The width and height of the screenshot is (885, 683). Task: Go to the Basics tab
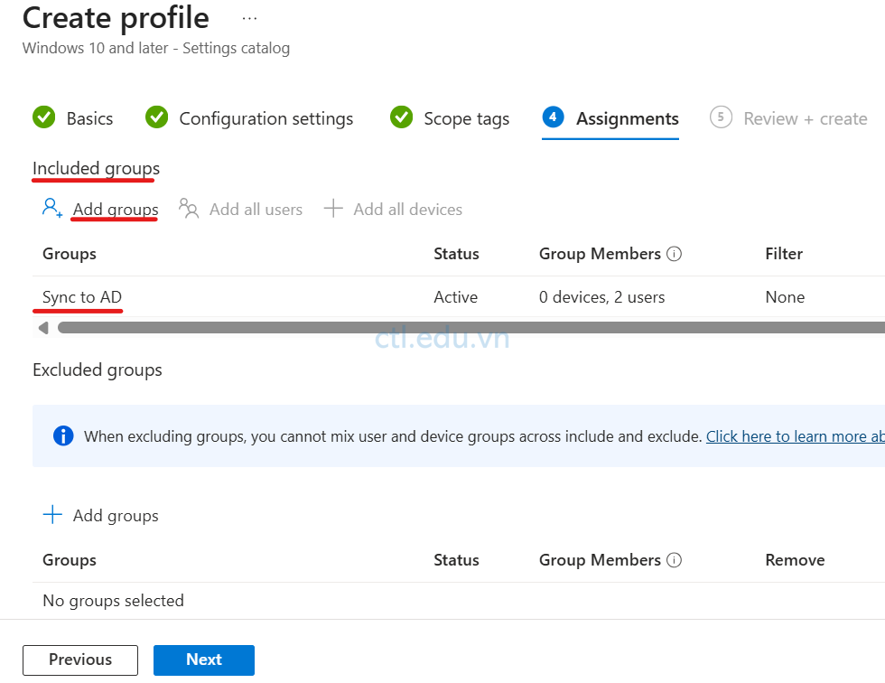(73, 118)
